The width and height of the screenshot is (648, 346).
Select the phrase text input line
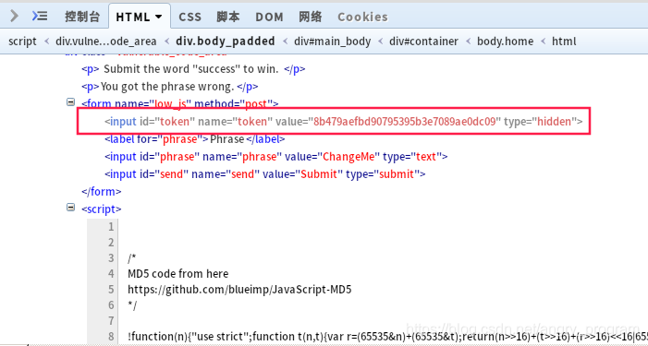[x=276, y=157]
